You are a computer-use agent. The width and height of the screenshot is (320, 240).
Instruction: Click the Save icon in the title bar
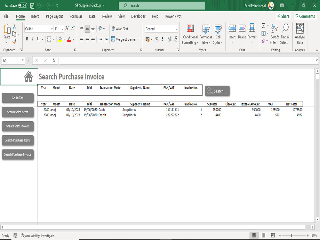pyautogui.click(x=32, y=6)
